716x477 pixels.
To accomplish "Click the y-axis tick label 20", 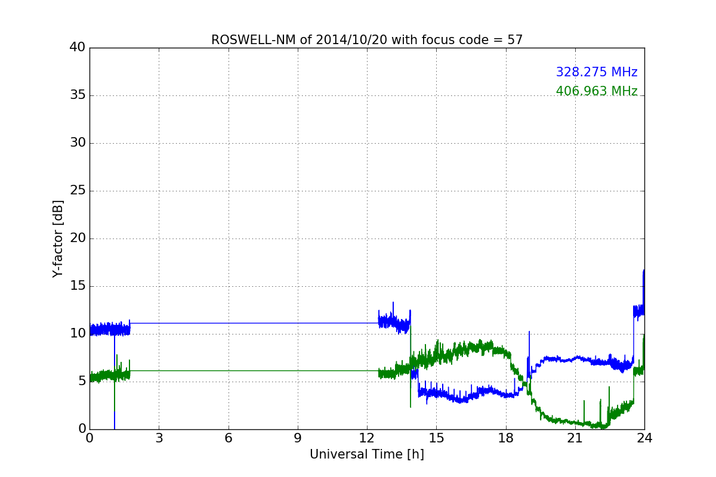I will point(78,238).
